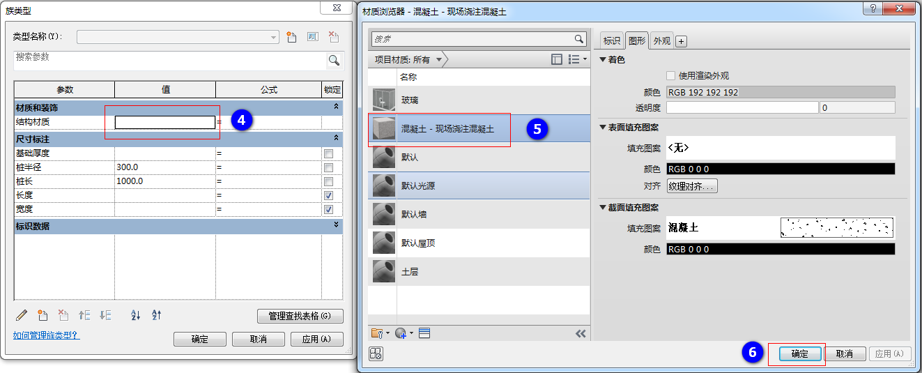
Task: Click the plus tab to add asset
Action: (682, 42)
